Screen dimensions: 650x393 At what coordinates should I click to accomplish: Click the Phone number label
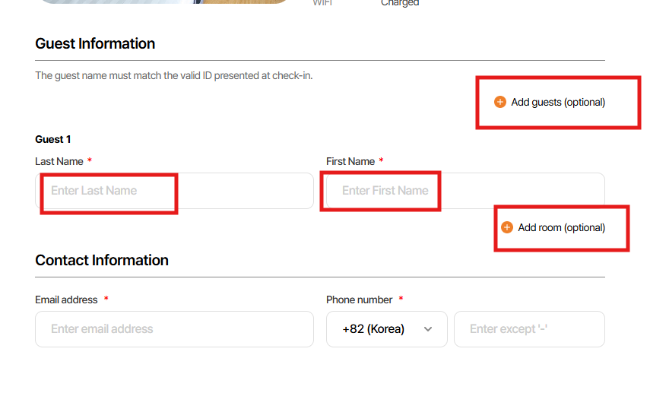pyautogui.click(x=360, y=300)
